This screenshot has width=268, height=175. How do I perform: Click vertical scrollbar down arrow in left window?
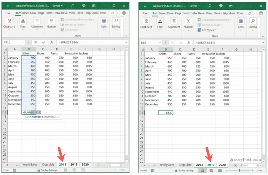(127, 161)
